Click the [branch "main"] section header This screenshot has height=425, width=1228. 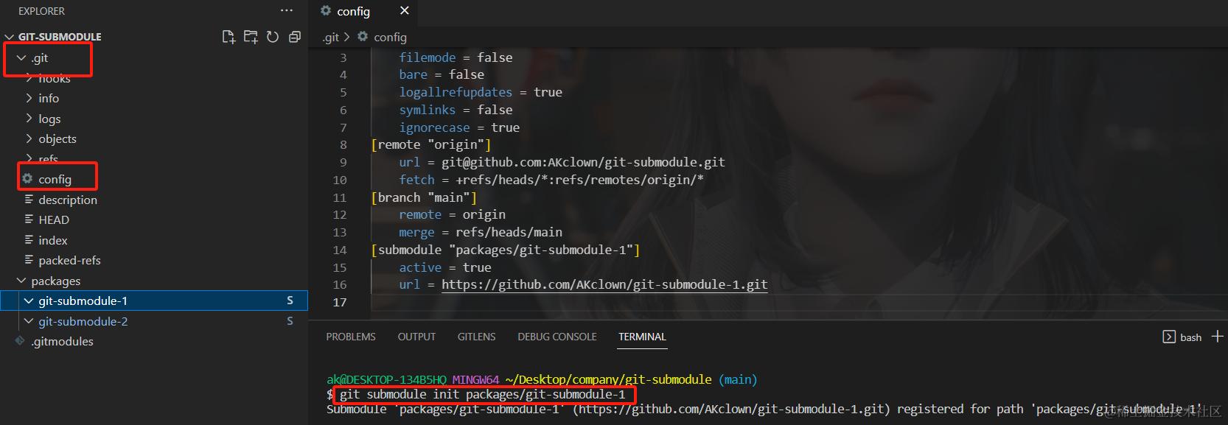(424, 197)
